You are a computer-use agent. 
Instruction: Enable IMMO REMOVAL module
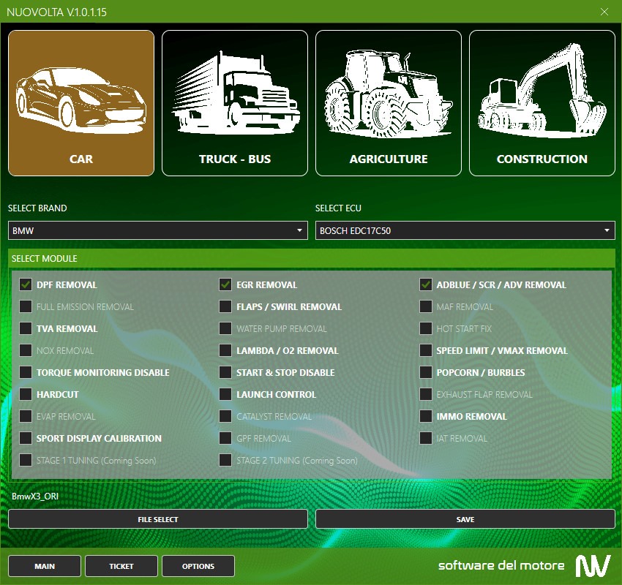425,417
